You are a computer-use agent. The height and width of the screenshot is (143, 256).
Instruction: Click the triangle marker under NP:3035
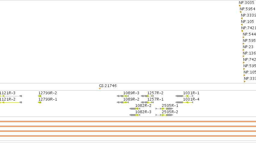239,6
